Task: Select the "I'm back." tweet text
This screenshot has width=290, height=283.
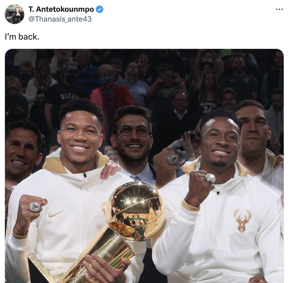Action: coord(22,37)
